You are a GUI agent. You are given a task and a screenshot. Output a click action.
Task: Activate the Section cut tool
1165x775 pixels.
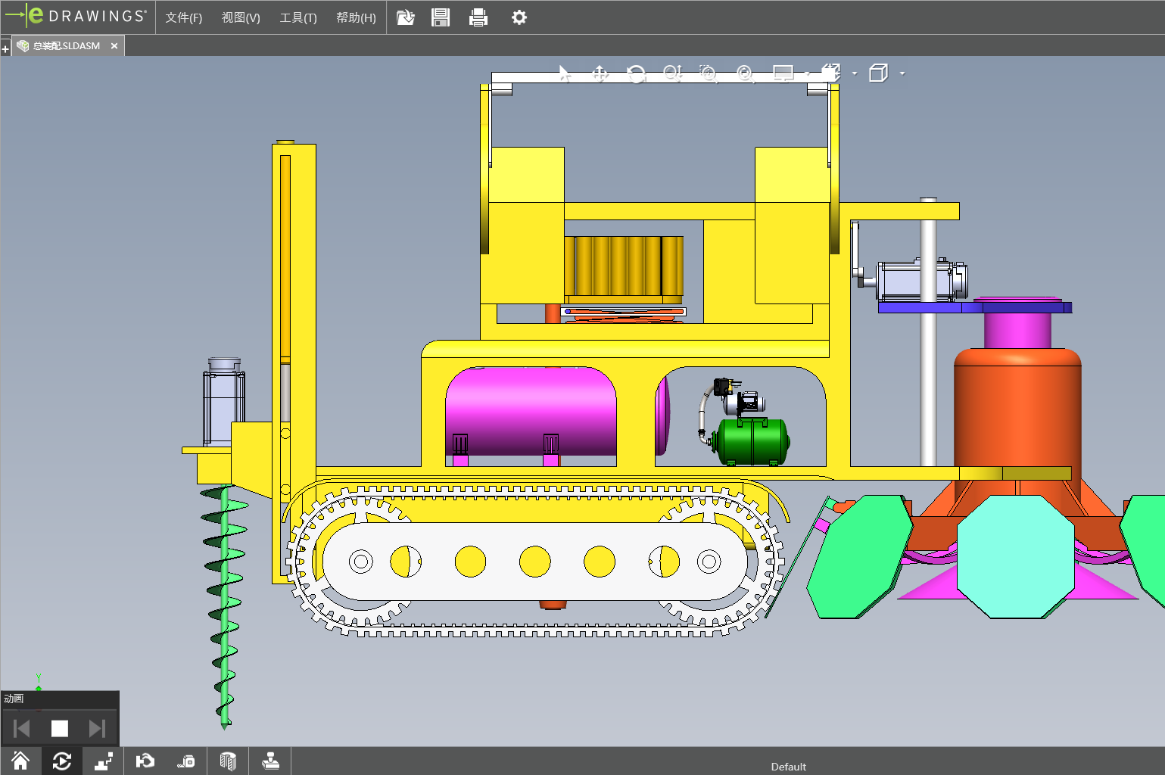tap(228, 761)
